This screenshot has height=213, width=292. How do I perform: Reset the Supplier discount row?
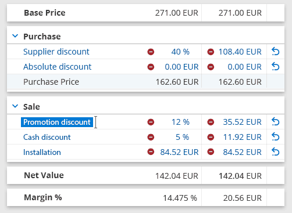click(275, 52)
